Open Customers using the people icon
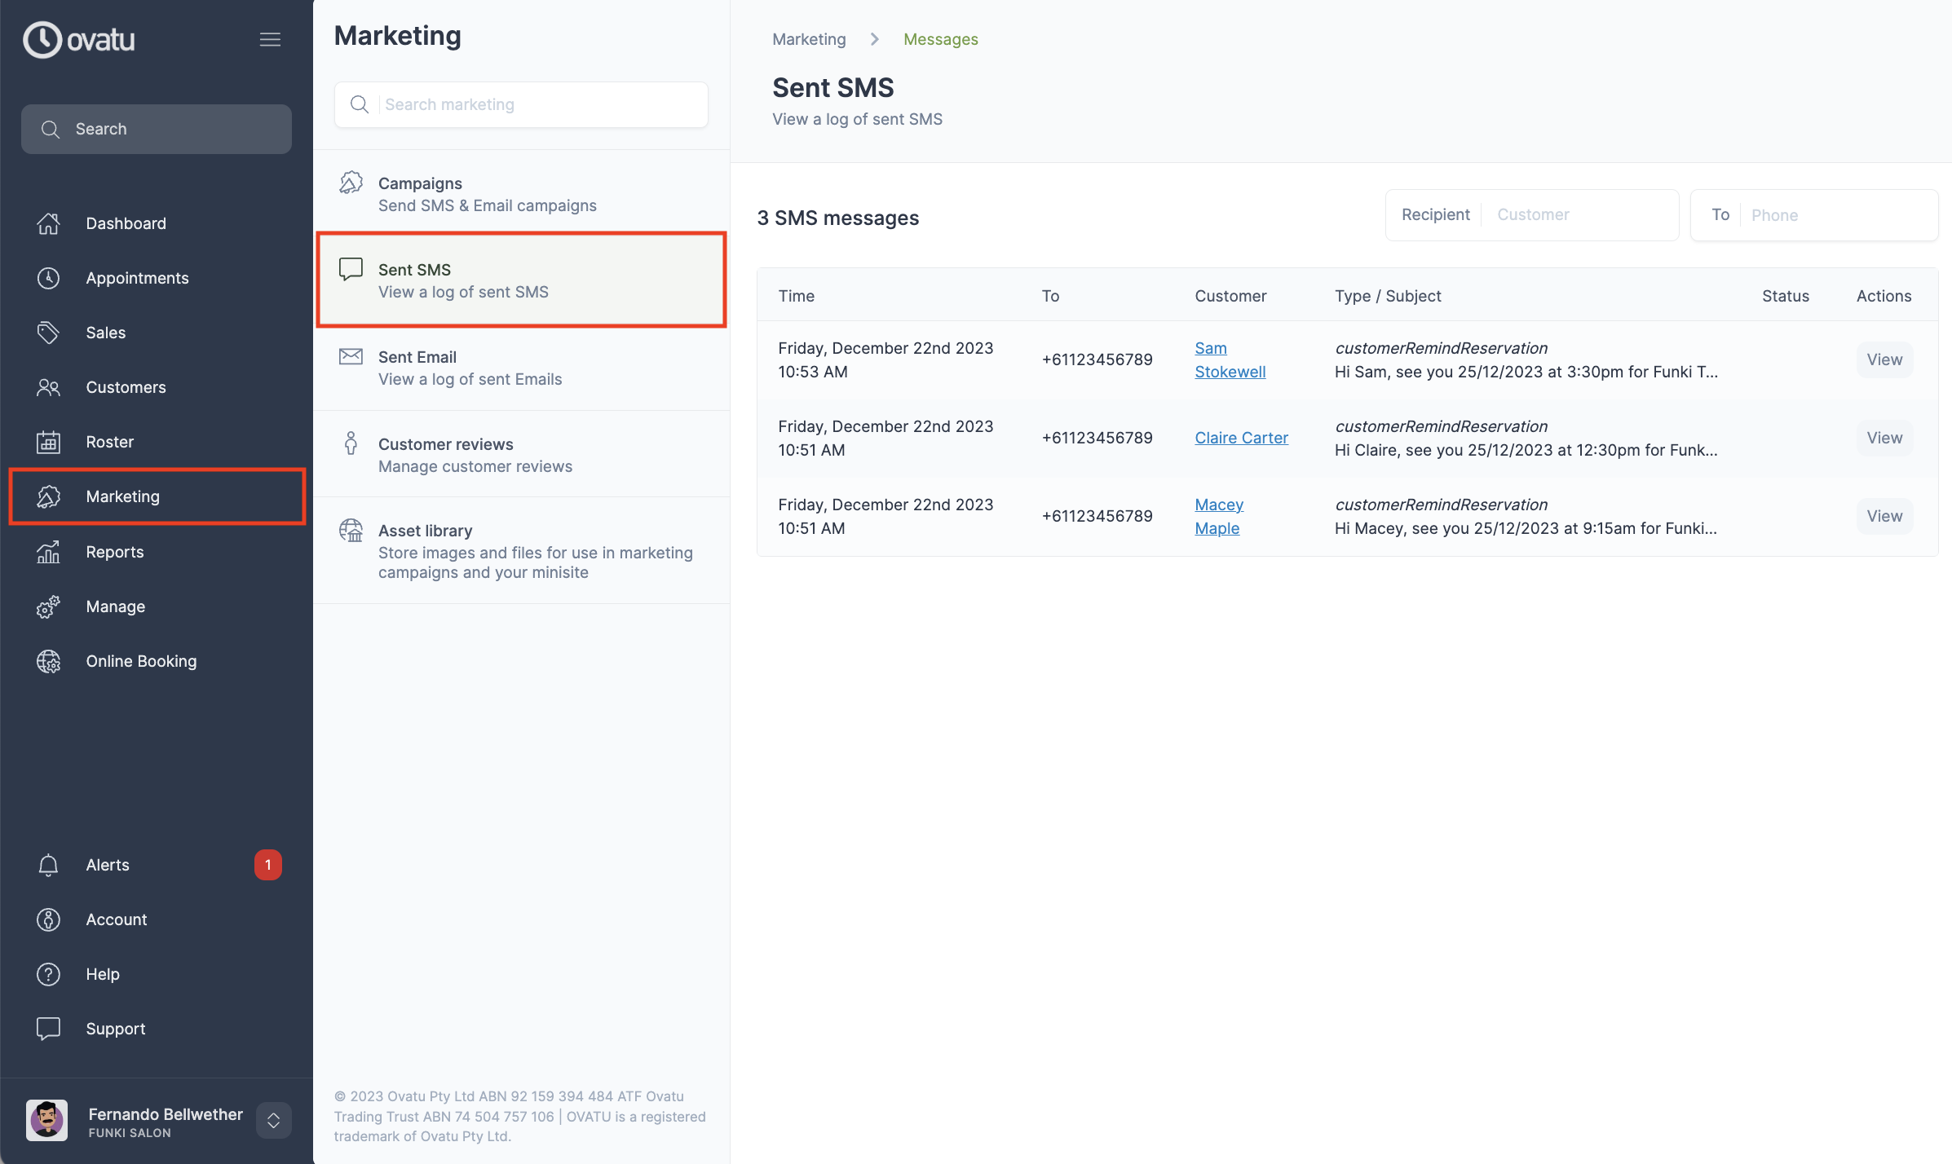 [48, 387]
